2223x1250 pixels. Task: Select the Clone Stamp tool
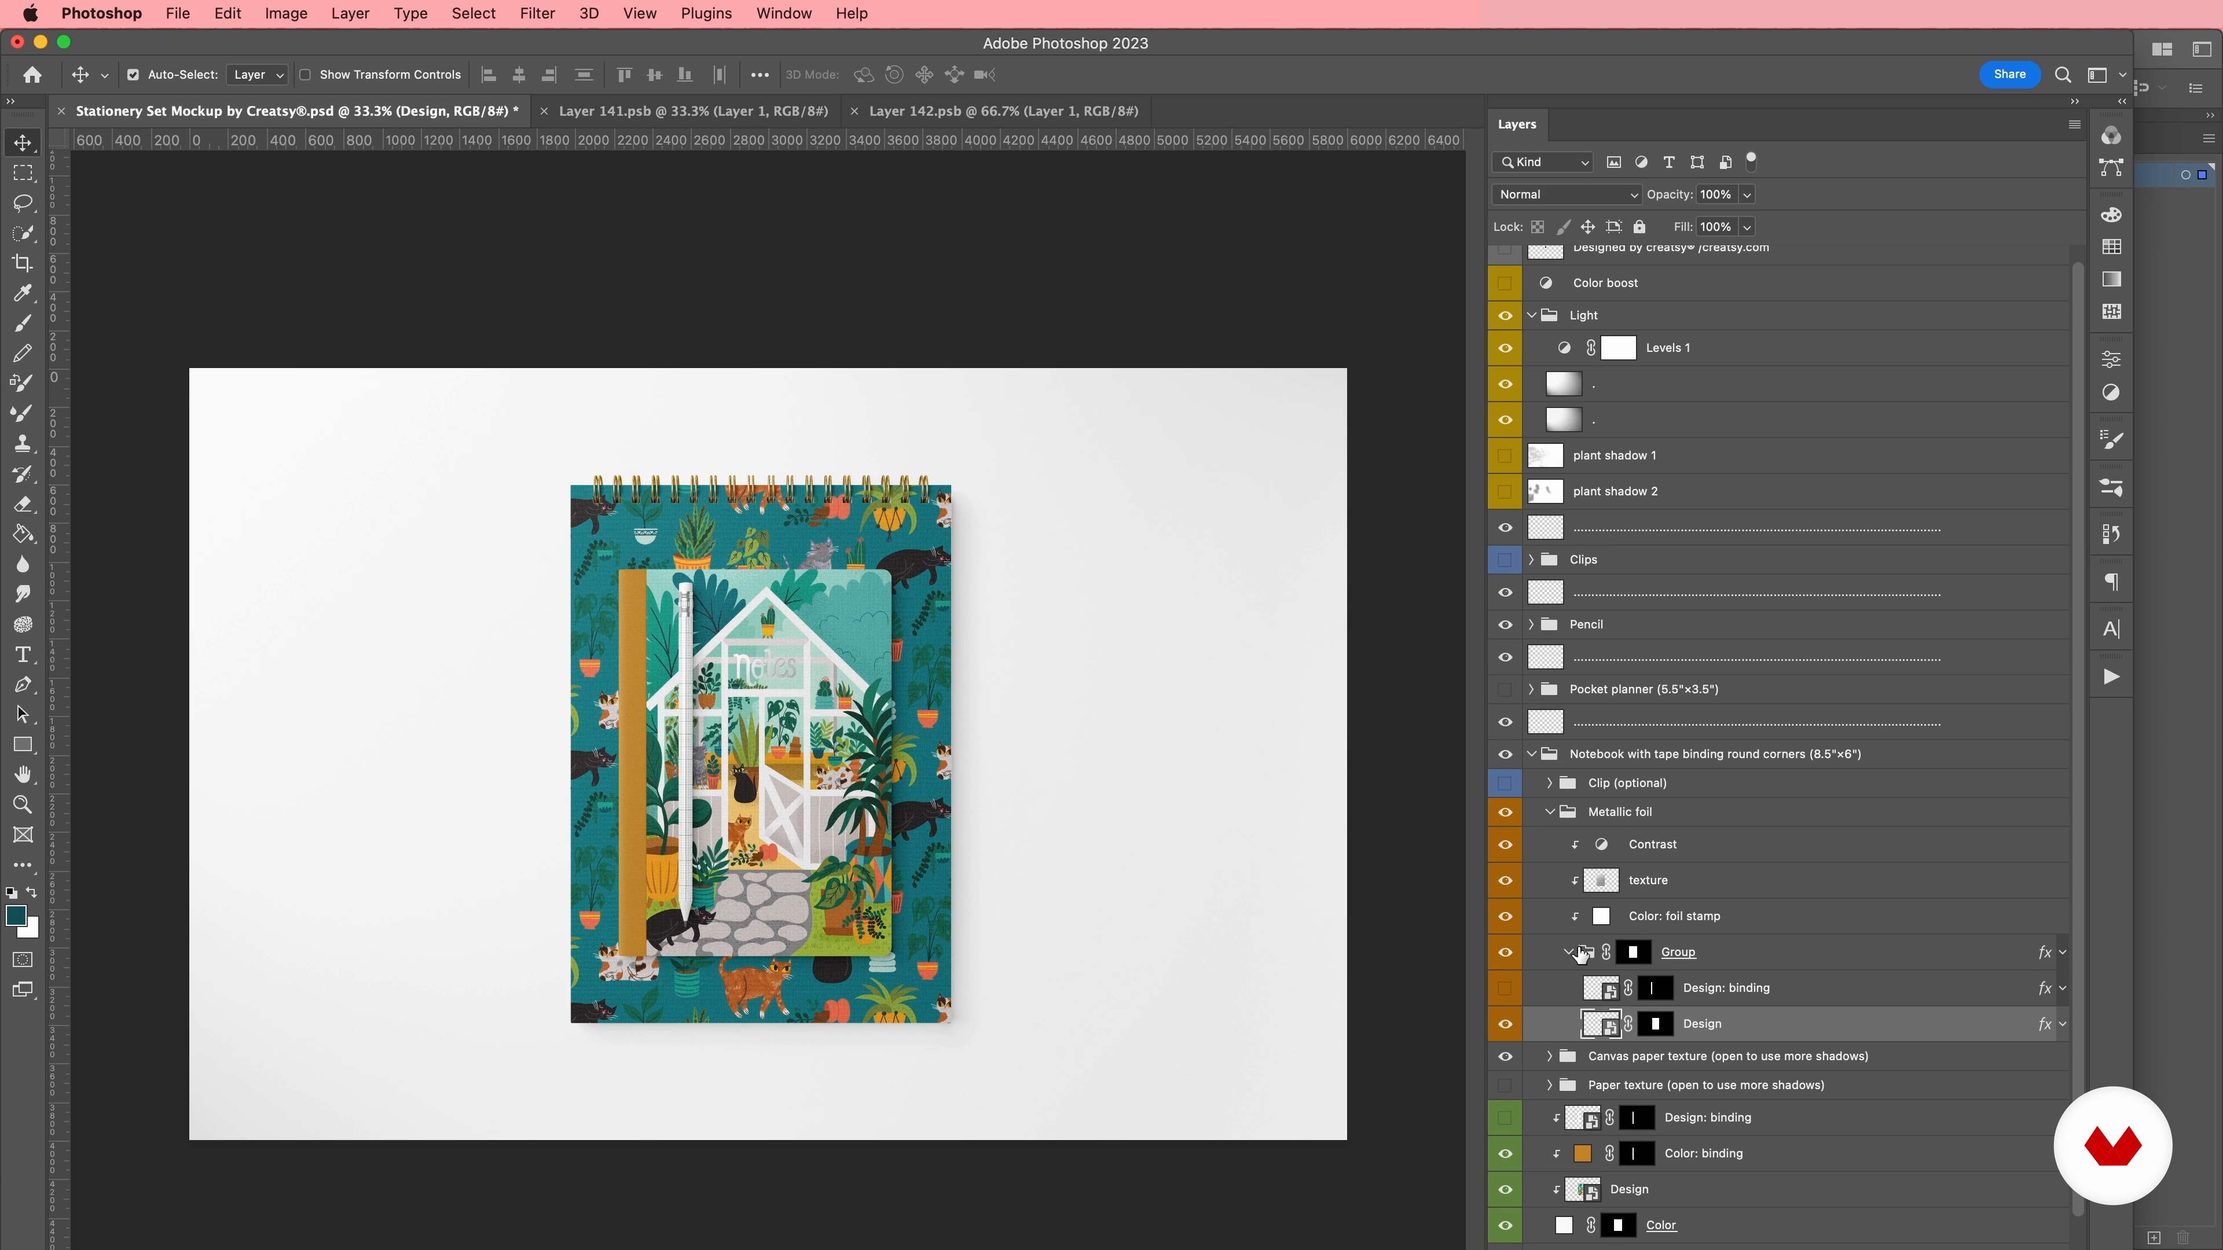pyautogui.click(x=23, y=443)
